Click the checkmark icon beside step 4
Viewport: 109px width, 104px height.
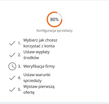click(x=12, y=78)
